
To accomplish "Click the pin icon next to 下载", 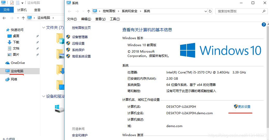I will 37,42.
